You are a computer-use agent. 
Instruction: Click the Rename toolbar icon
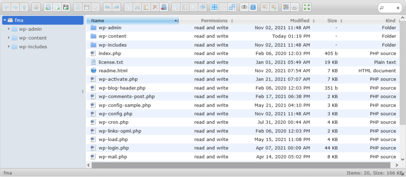[x=184, y=7]
